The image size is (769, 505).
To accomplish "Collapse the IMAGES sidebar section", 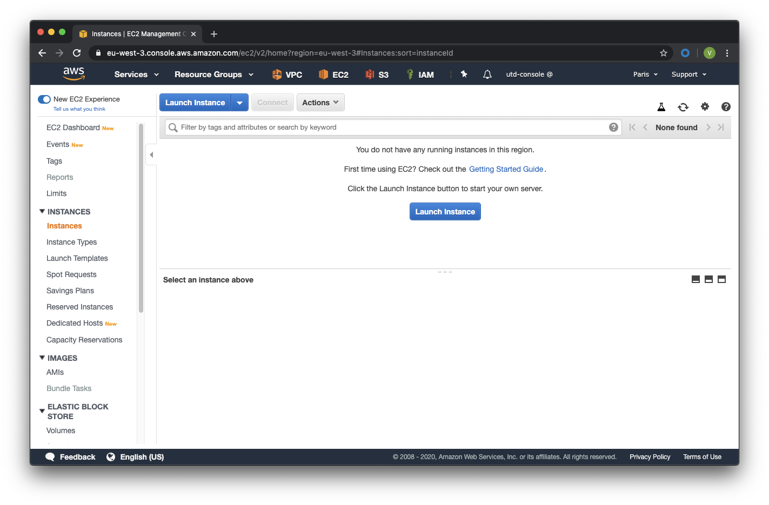I will [x=42, y=358].
